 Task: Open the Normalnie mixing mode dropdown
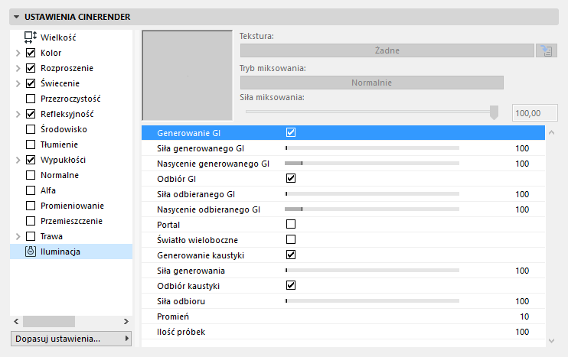pos(371,83)
